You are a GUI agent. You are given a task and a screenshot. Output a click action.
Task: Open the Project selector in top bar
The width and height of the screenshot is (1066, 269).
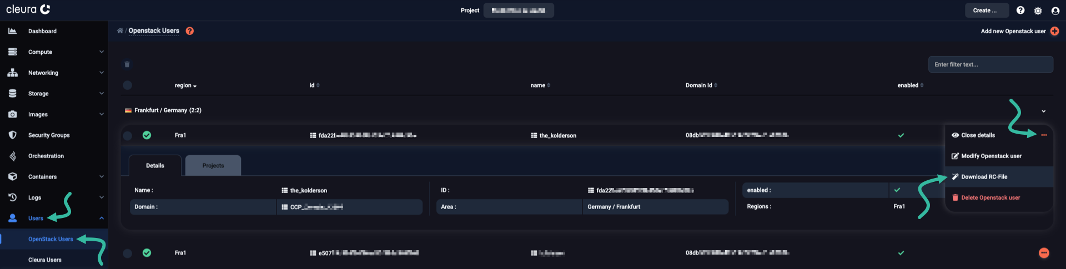coord(519,11)
